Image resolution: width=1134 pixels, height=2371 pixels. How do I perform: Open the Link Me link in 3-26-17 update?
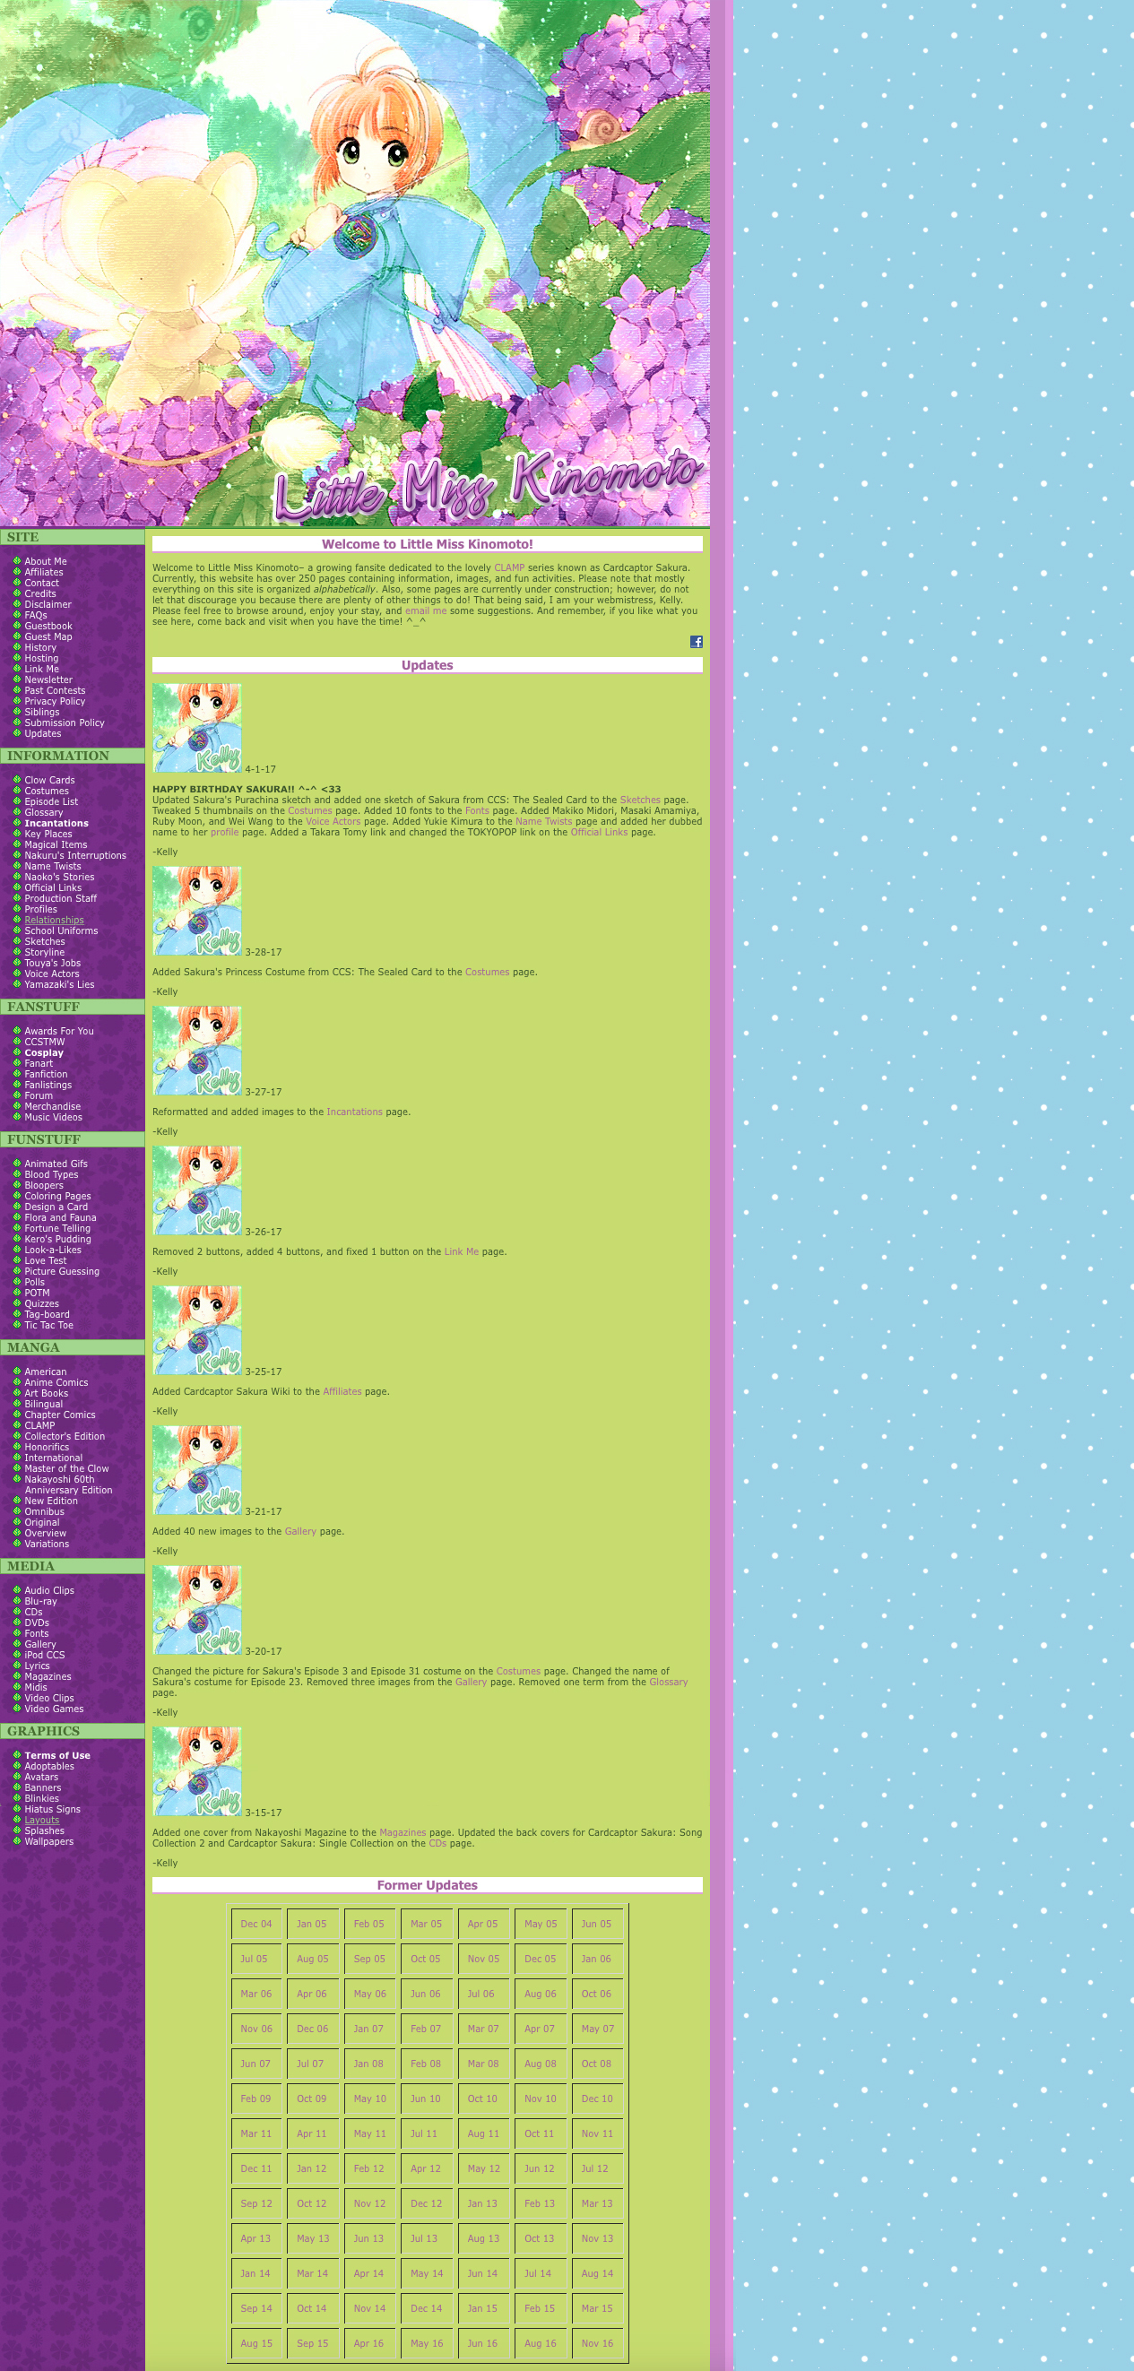pos(461,1251)
